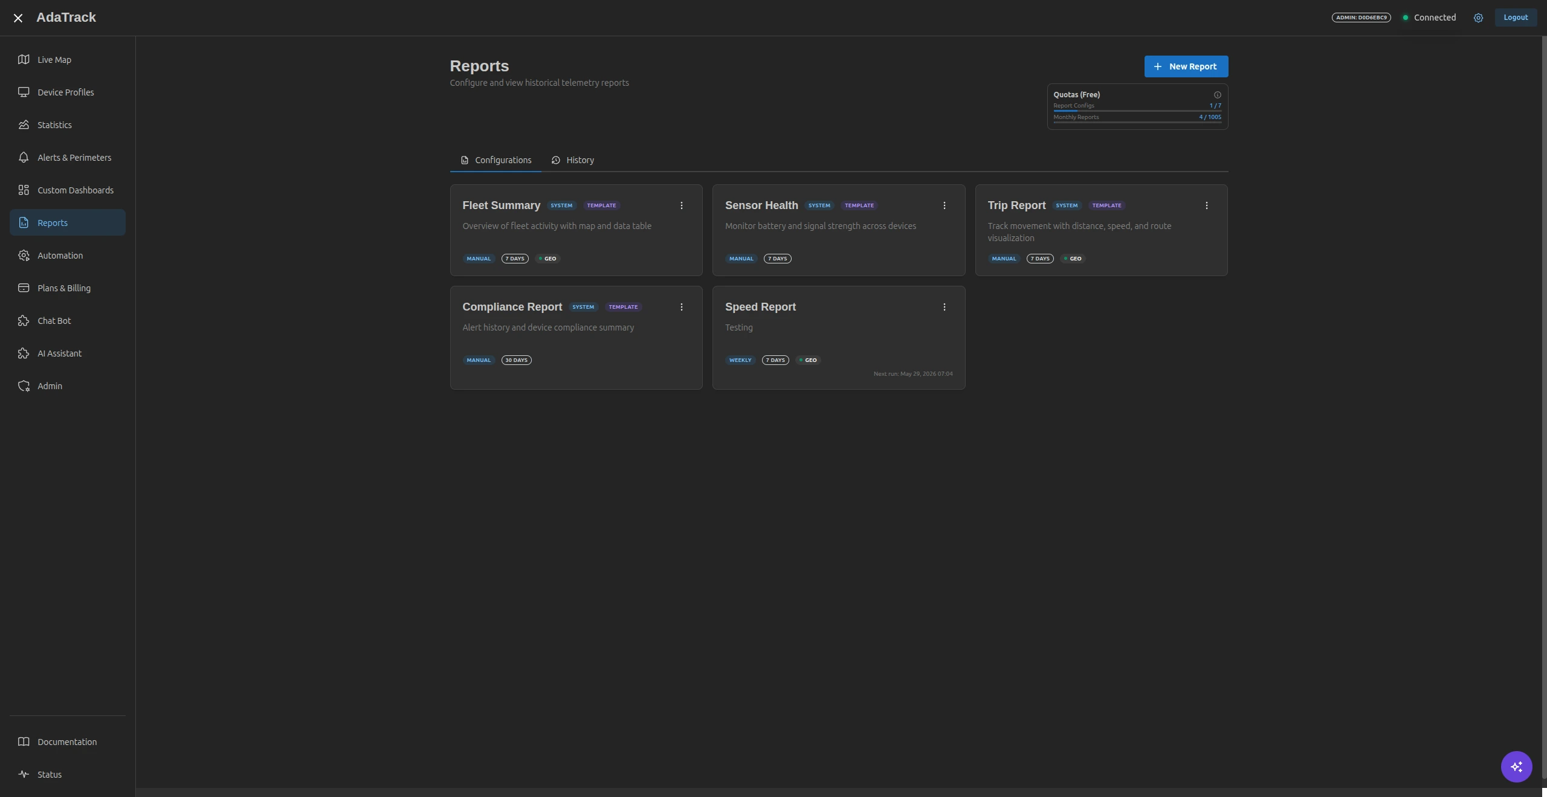Click the vertical page scrollbar

pos(1544,408)
